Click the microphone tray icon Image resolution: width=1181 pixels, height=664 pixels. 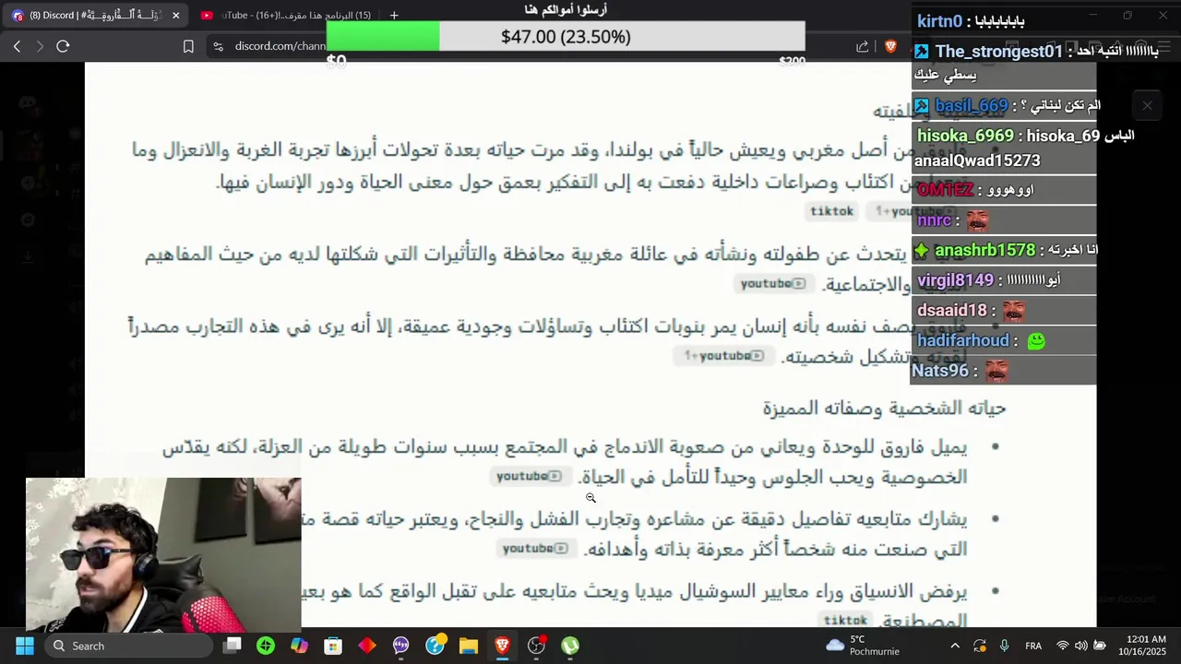coord(1004,646)
